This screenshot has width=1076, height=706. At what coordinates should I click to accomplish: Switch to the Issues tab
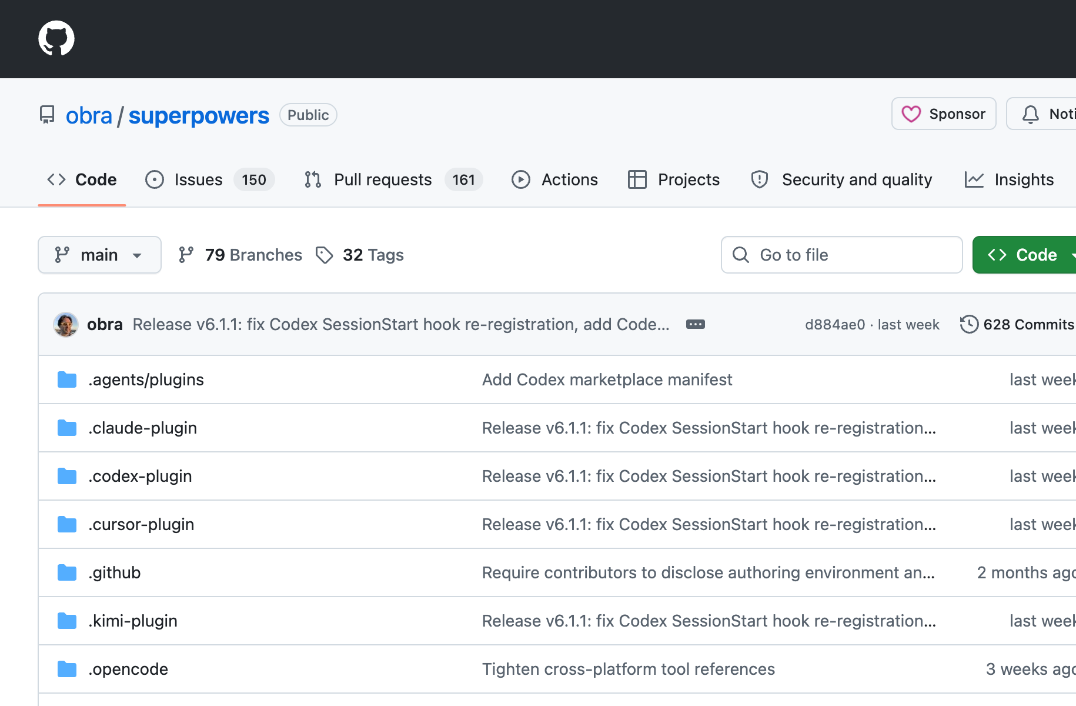pyautogui.click(x=209, y=179)
